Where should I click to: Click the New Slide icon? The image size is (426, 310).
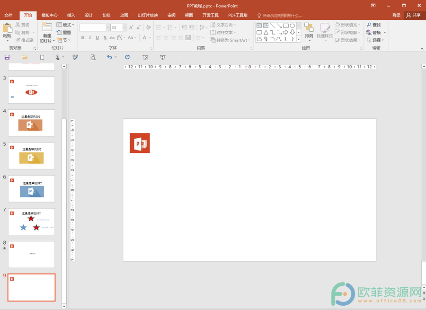click(x=47, y=28)
